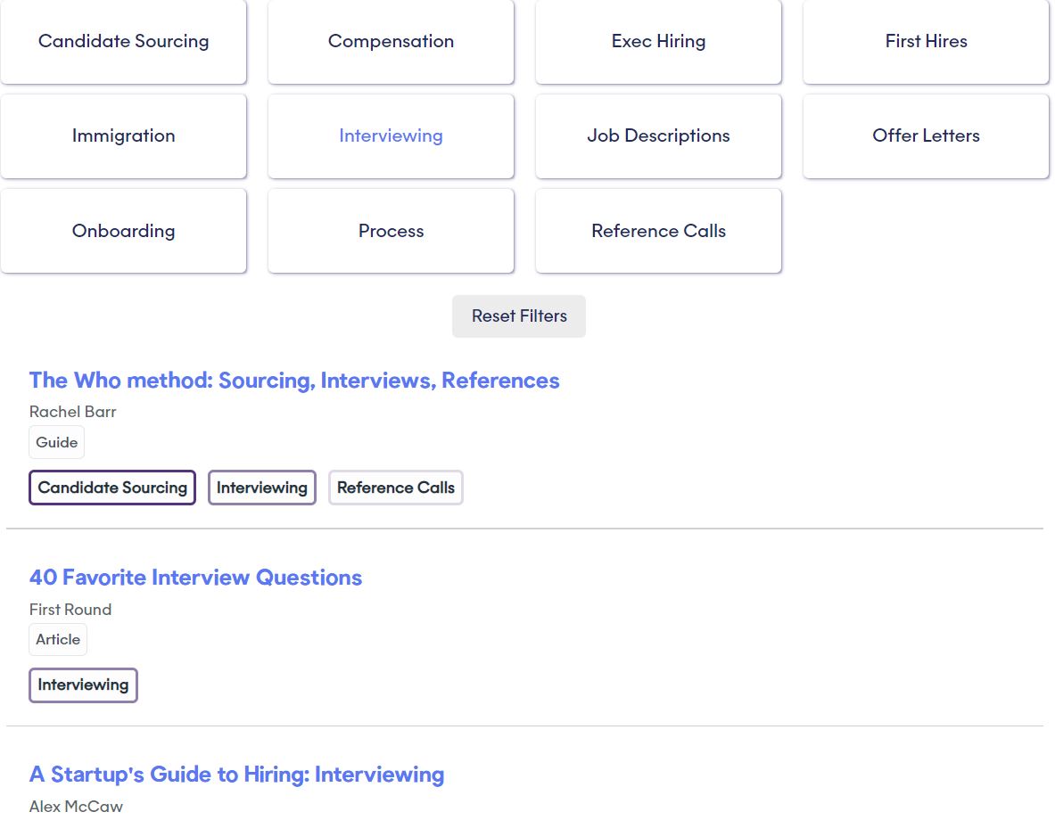Choose the First Hires category card
Viewport: 1055px width, 820px height.
pos(926,42)
